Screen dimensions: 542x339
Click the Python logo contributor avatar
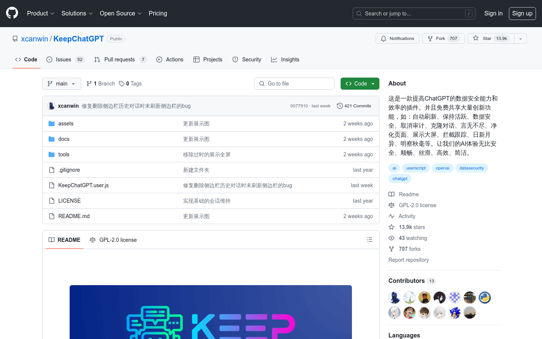pyautogui.click(x=485, y=298)
